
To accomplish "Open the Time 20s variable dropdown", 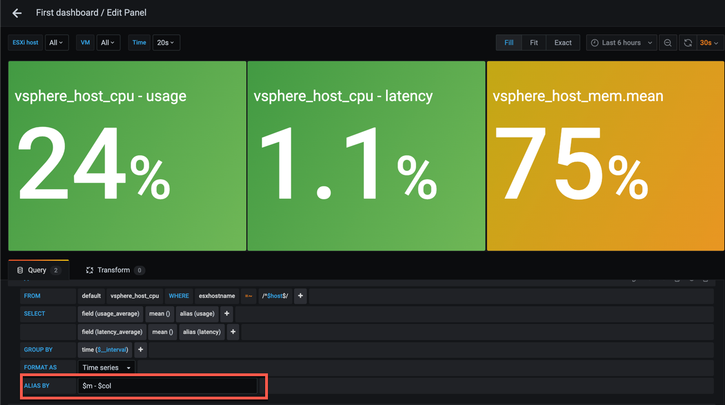I will [x=166, y=43].
